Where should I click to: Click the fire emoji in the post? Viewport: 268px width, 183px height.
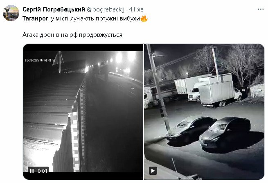tap(144, 18)
